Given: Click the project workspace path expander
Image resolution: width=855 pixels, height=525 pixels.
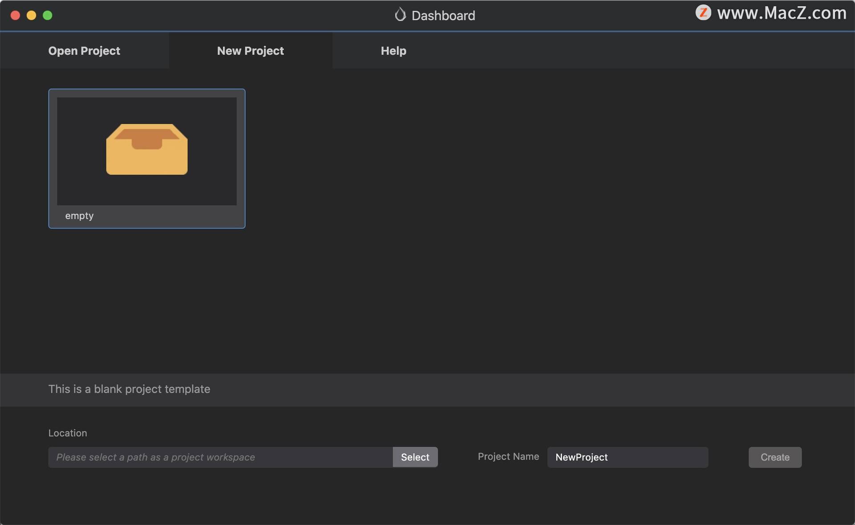Looking at the screenshot, I should pyautogui.click(x=415, y=457).
